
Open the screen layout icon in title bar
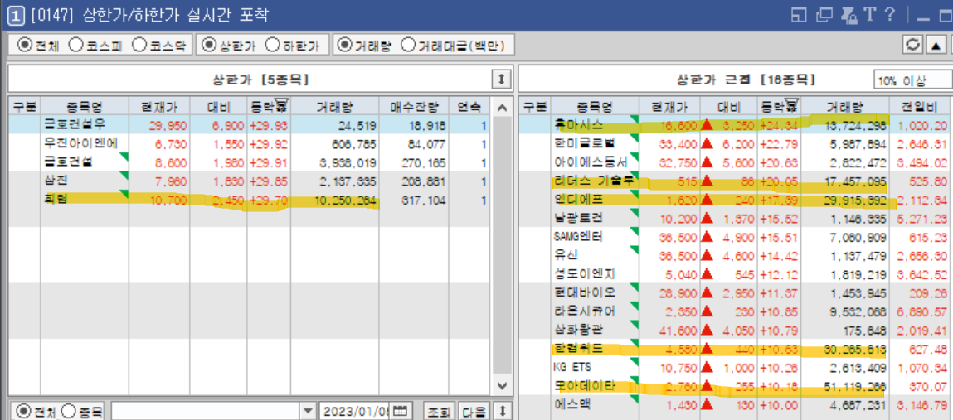point(798,15)
